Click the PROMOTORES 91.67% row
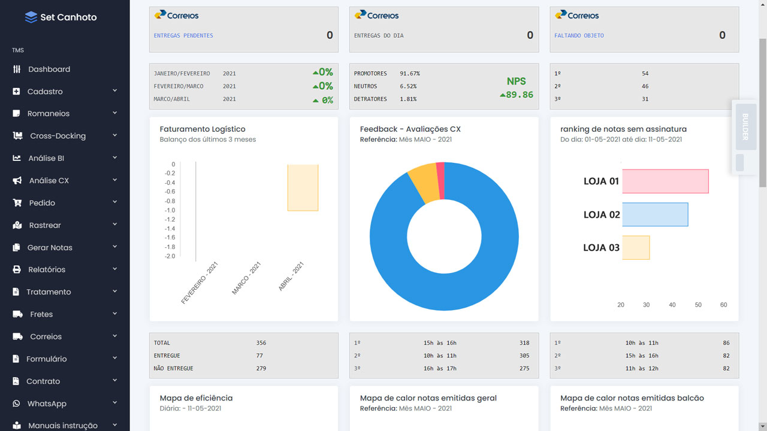The height and width of the screenshot is (431, 767). [386, 74]
